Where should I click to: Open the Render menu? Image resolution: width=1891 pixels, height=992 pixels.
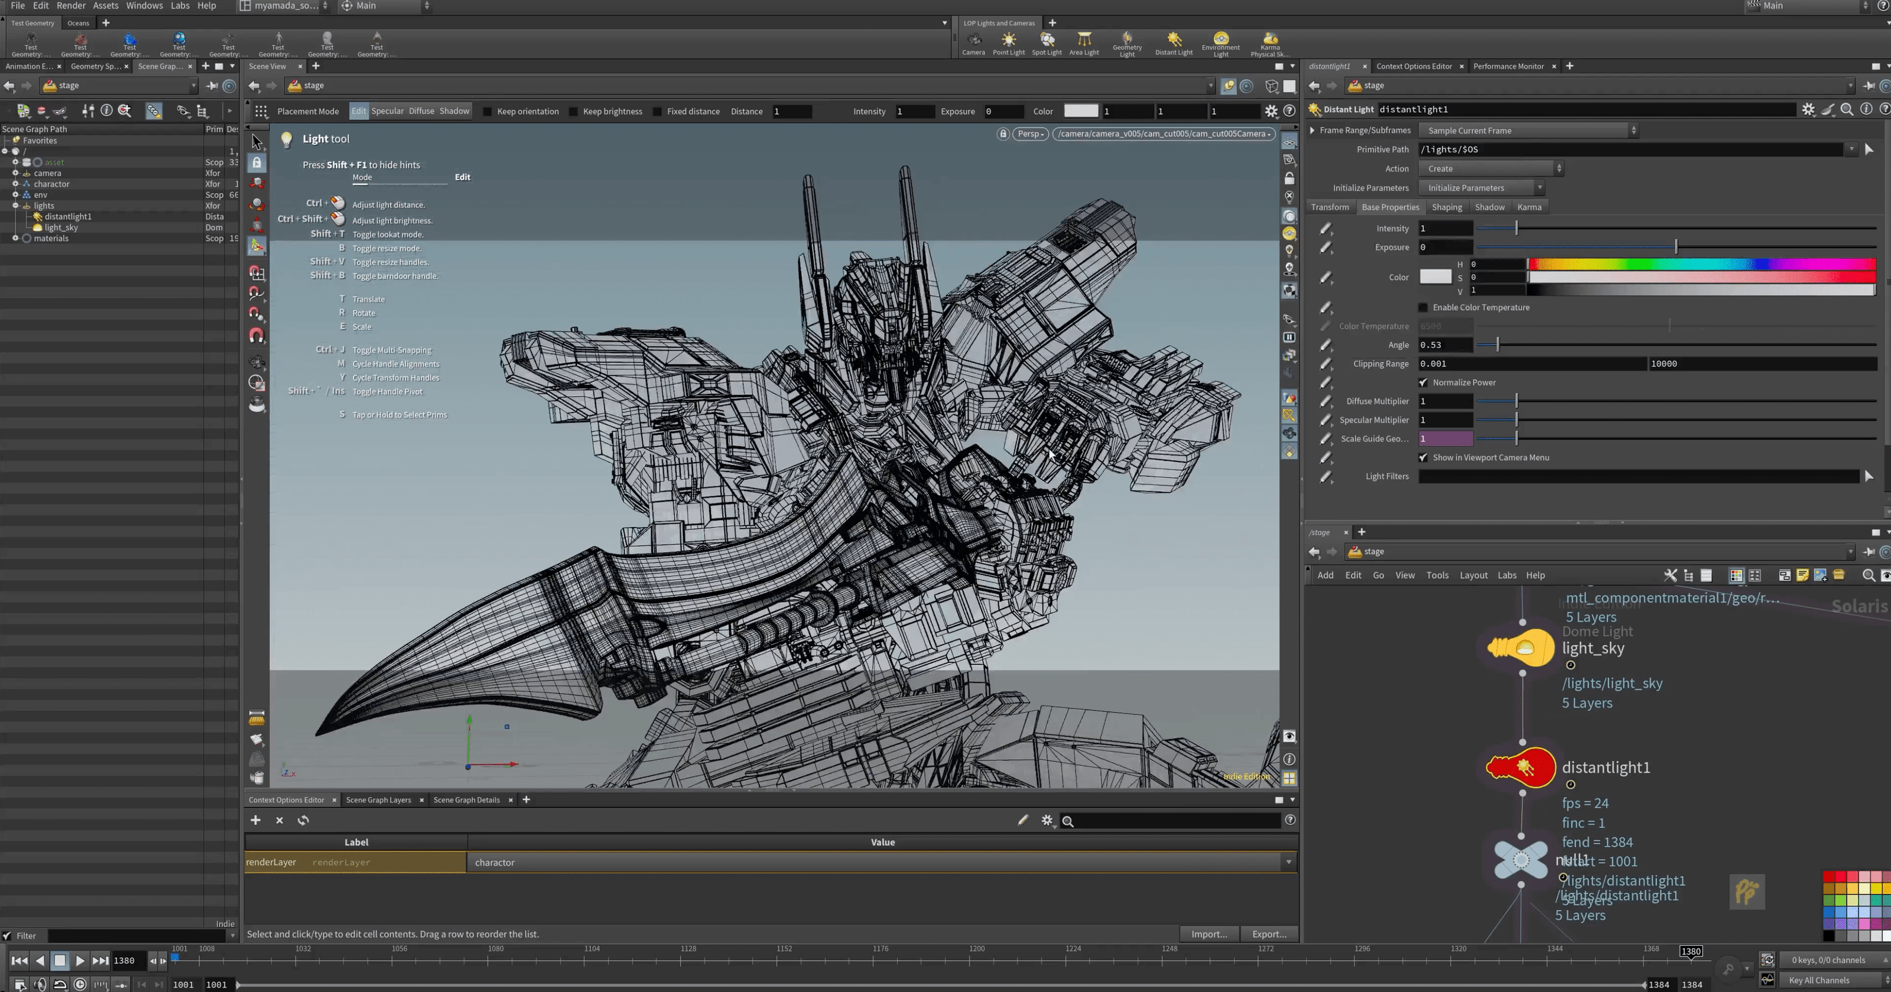coord(71,6)
